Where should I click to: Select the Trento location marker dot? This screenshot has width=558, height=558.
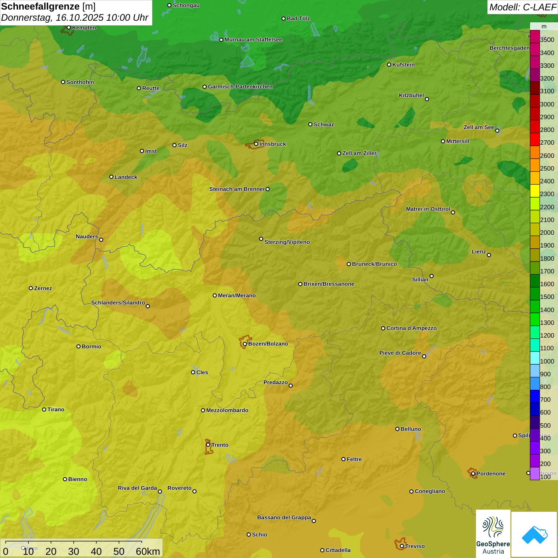[x=208, y=445]
